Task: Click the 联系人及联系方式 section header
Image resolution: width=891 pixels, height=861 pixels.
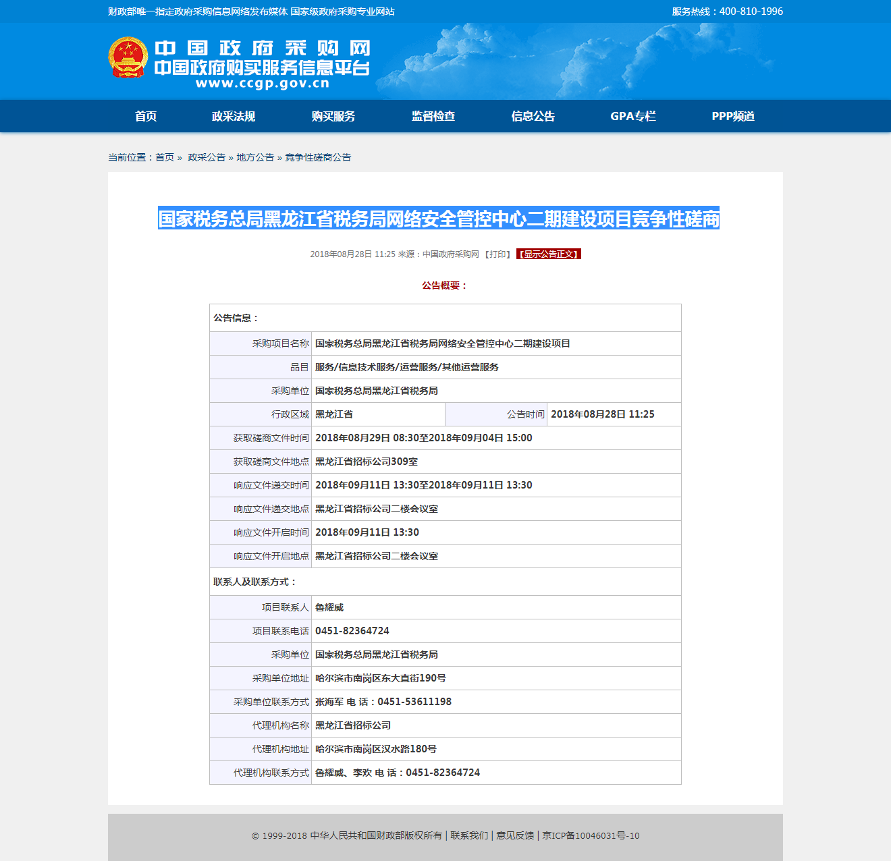Action: [x=255, y=582]
